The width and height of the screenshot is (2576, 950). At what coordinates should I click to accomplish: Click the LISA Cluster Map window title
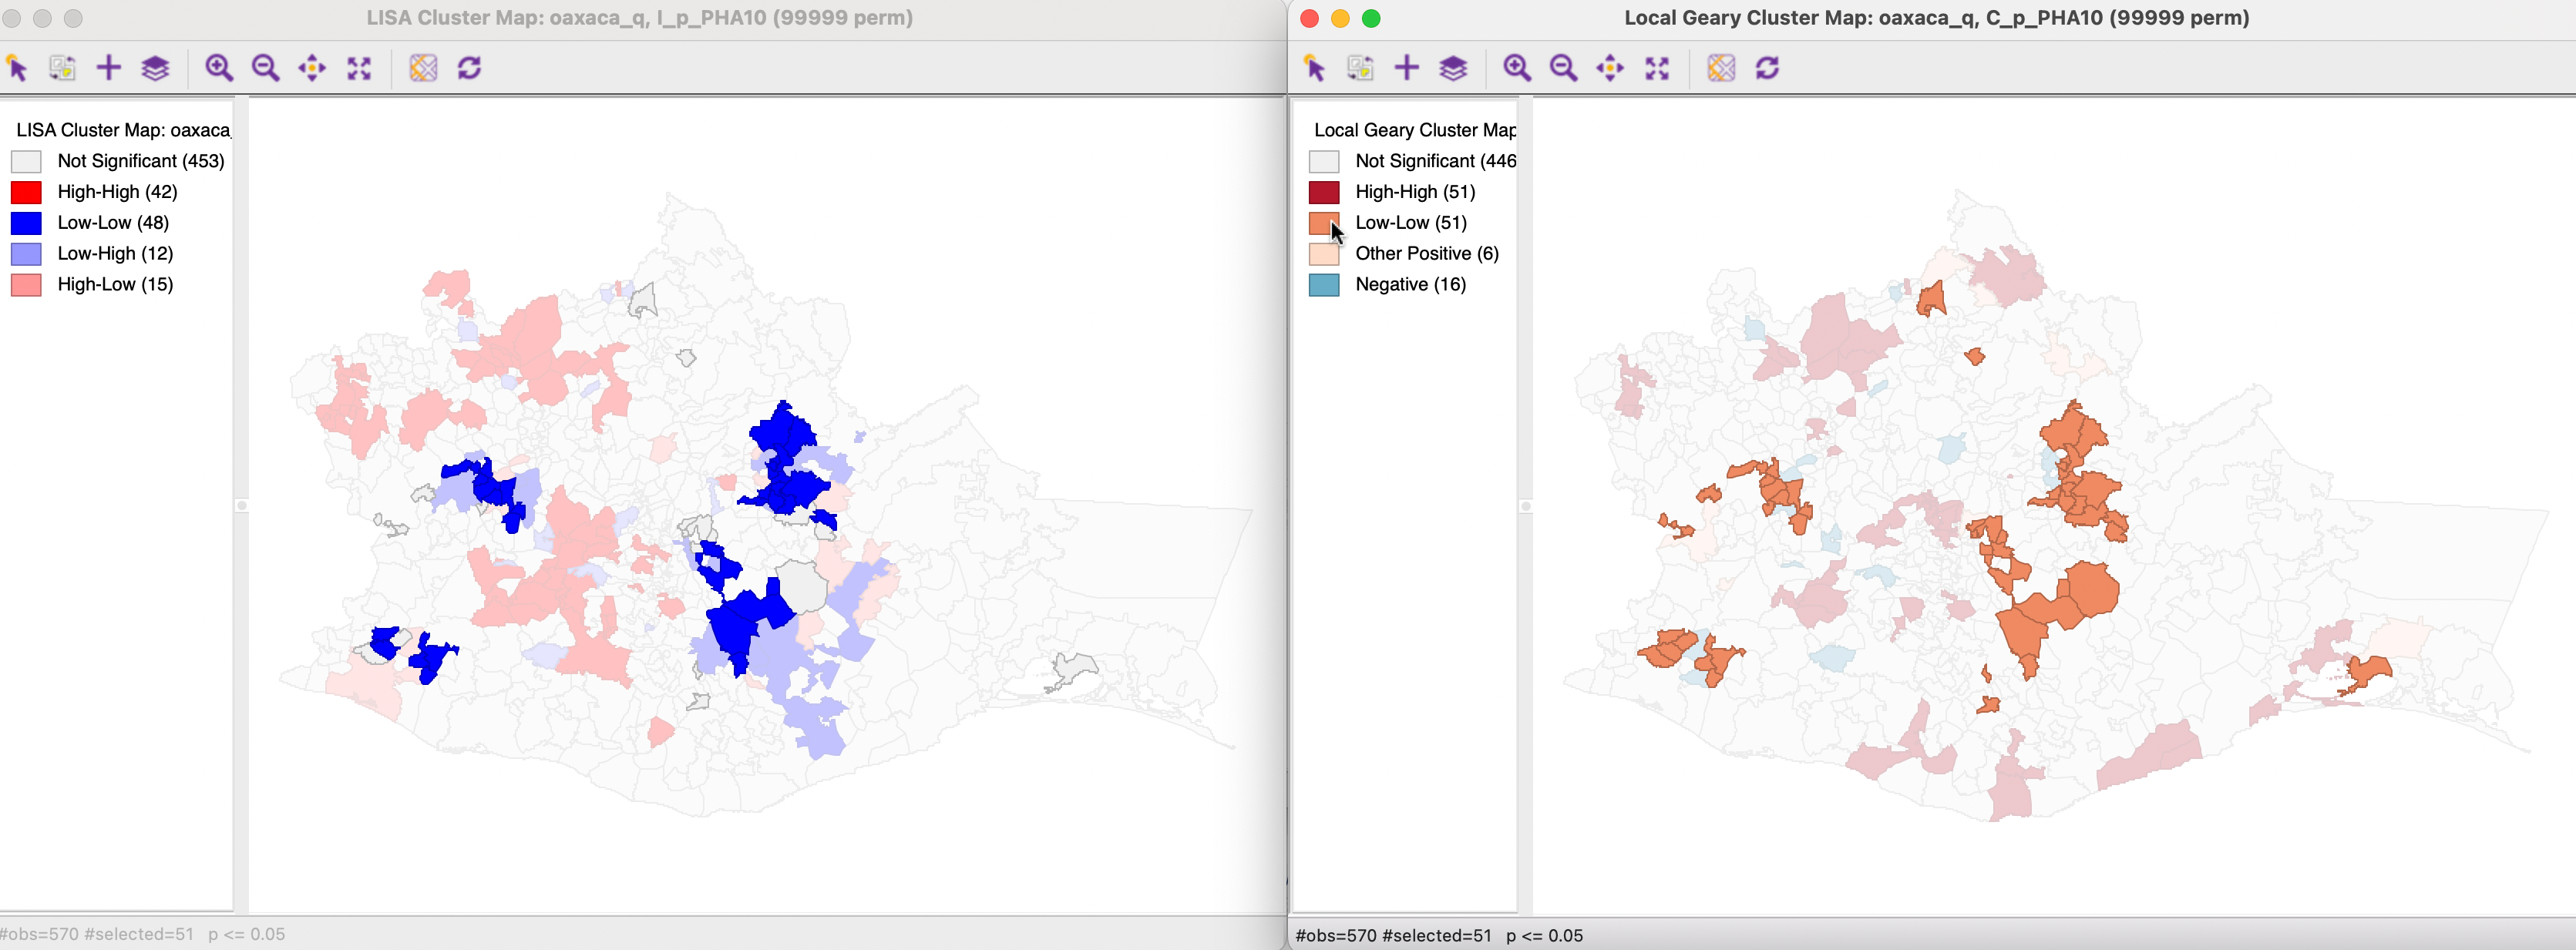coord(640,18)
